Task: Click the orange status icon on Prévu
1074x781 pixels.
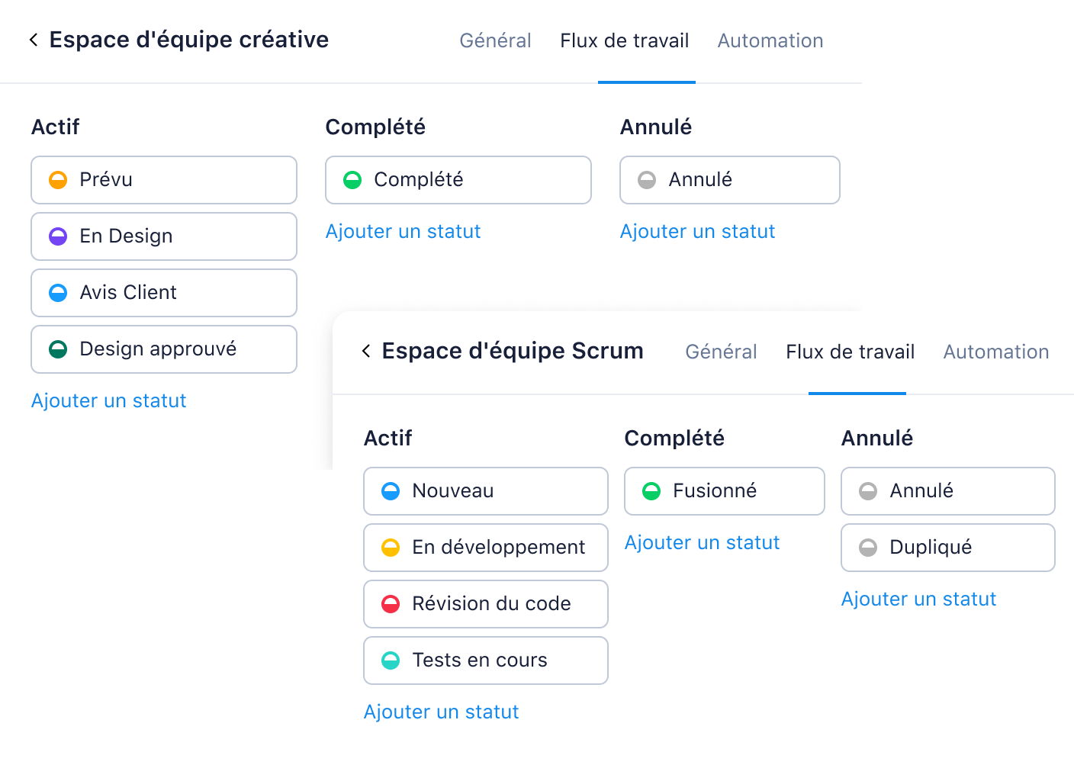Action: pyautogui.click(x=58, y=180)
